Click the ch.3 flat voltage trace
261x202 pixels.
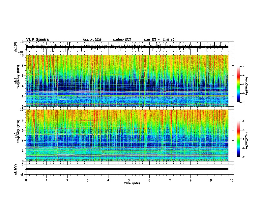(x=127, y=169)
